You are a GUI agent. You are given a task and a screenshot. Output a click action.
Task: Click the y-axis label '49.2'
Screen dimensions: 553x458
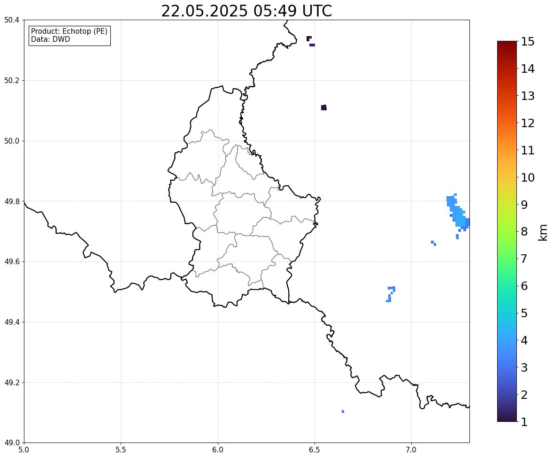pyautogui.click(x=12, y=382)
